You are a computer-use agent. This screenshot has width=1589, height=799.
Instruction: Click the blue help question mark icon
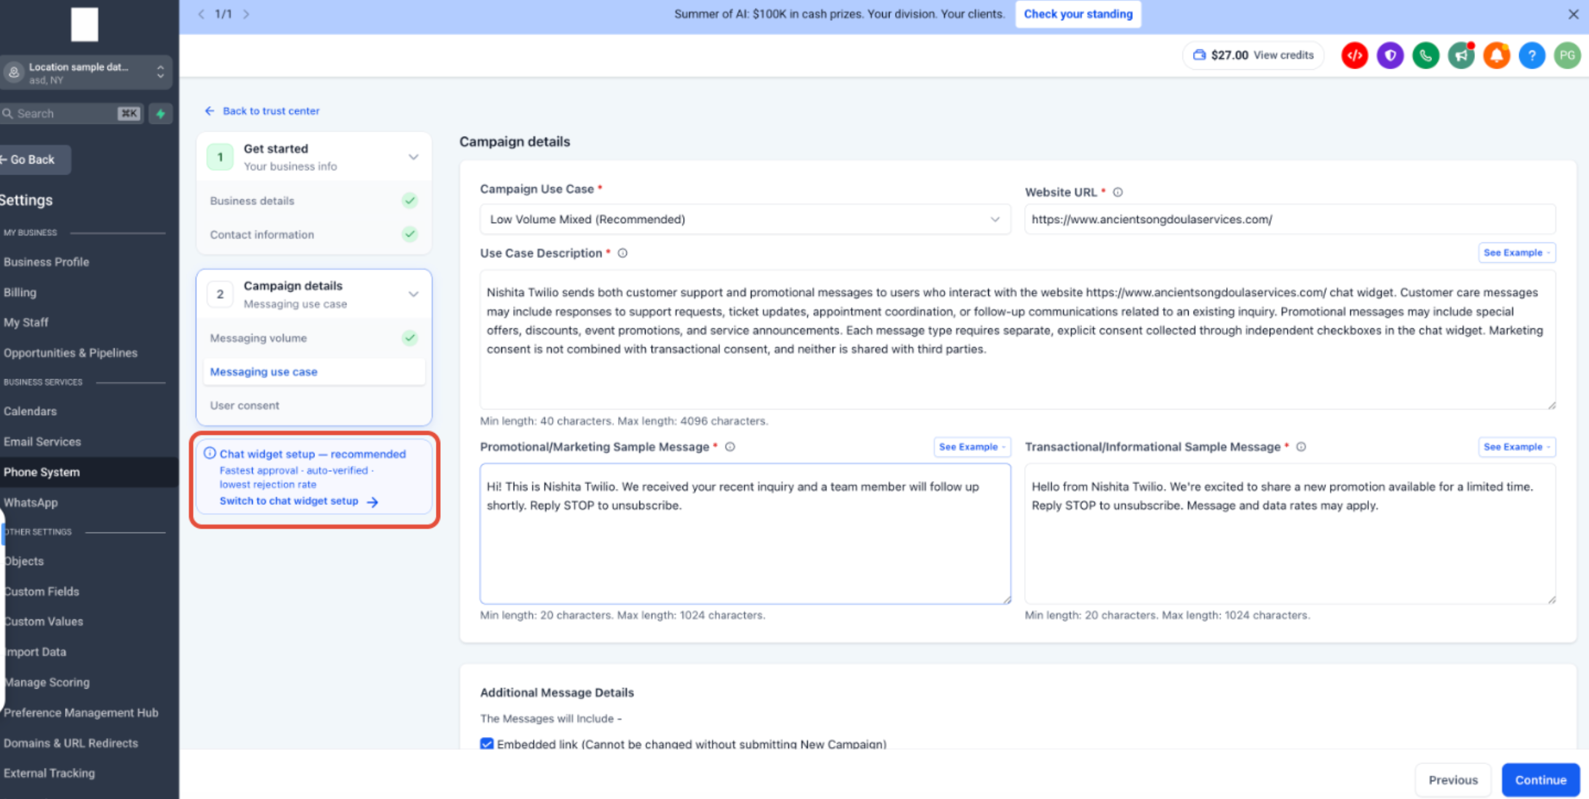click(x=1531, y=56)
